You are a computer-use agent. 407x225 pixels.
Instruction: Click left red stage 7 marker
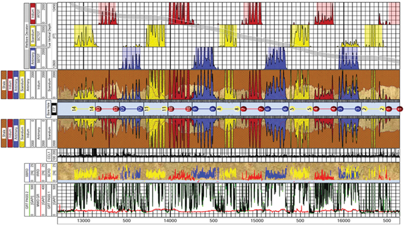tap(243, 109)
